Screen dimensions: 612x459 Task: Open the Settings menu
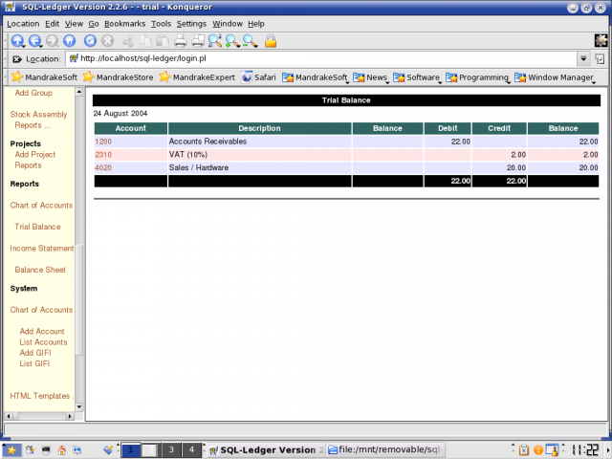[191, 23]
